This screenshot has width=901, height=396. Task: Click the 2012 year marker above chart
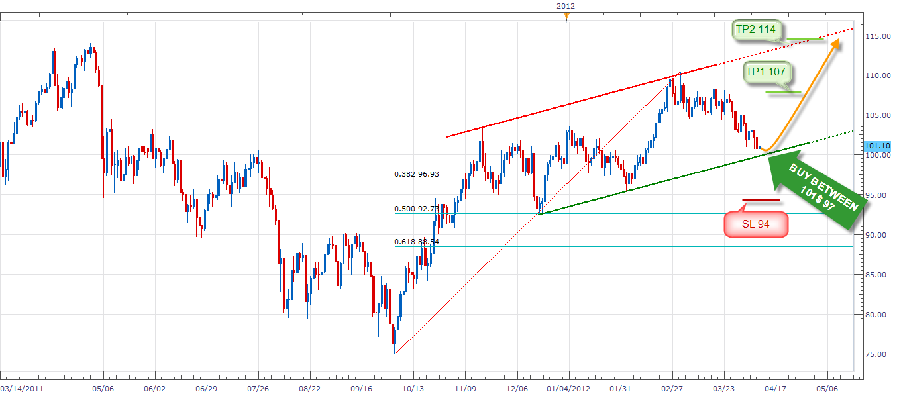pos(565,6)
